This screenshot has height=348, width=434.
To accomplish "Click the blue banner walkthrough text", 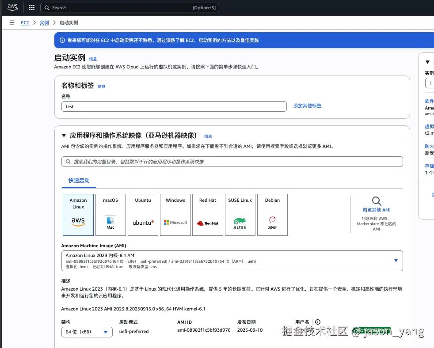I will pos(163,40).
